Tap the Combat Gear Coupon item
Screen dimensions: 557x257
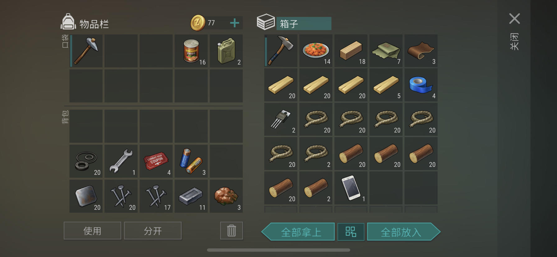[156, 161]
